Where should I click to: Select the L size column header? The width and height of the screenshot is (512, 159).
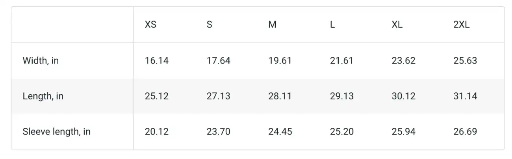pos(332,24)
